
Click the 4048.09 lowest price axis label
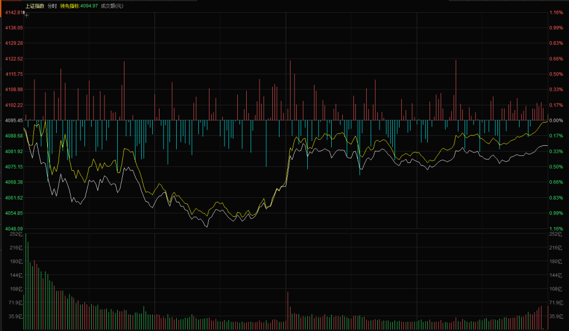(x=12, y=228)
